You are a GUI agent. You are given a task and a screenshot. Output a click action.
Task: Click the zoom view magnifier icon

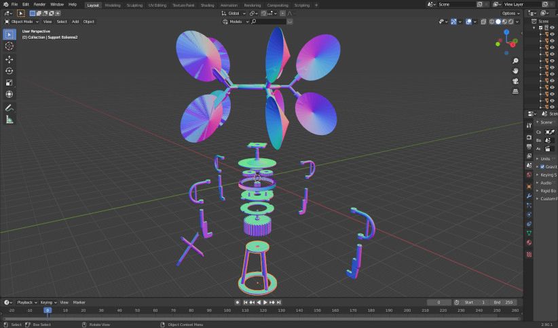515,61
